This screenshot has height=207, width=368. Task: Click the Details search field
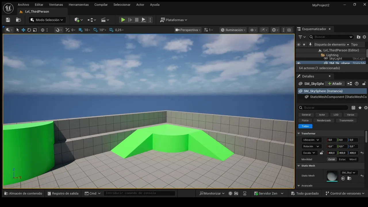click(x=323, y=108)
